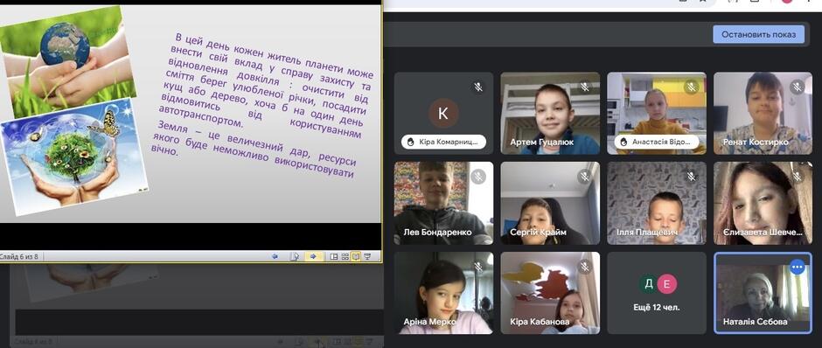Open options dots on Наталія Сєбова tile
This screenshot has height=348, width=822.
pyautogui.click(x=797, y=268)
